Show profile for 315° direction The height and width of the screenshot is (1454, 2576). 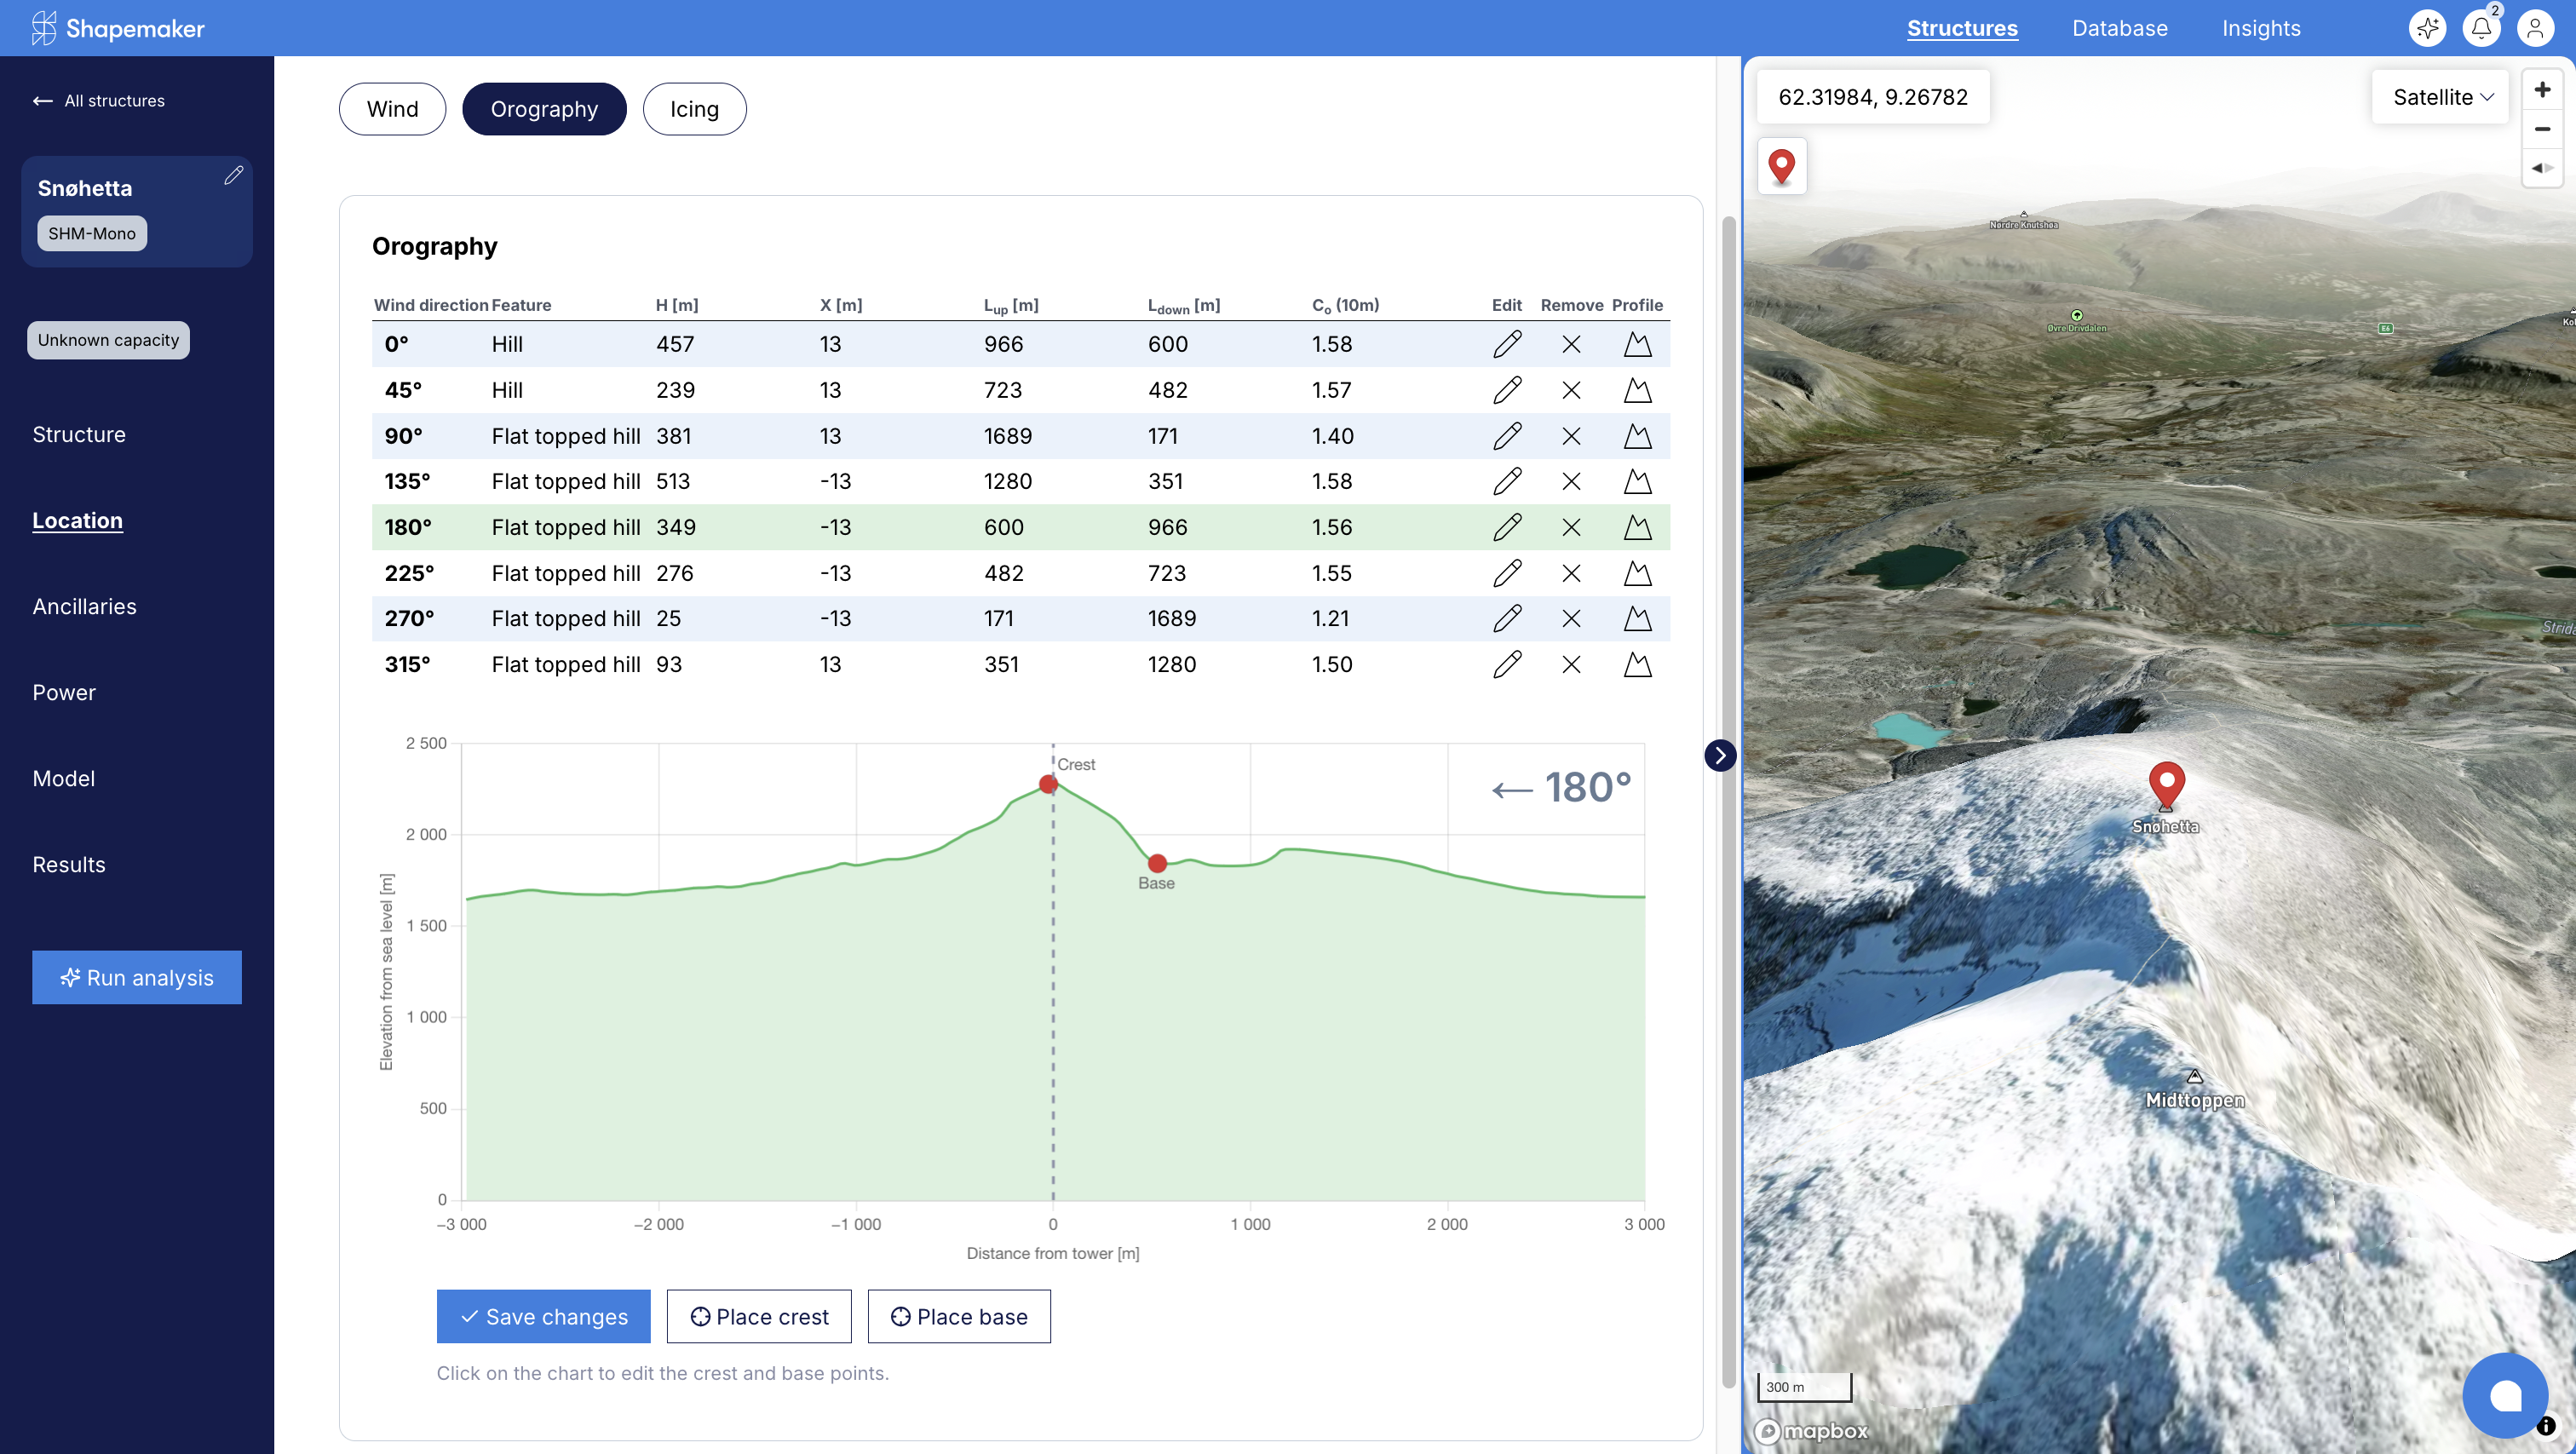(x=1637, y=664)
